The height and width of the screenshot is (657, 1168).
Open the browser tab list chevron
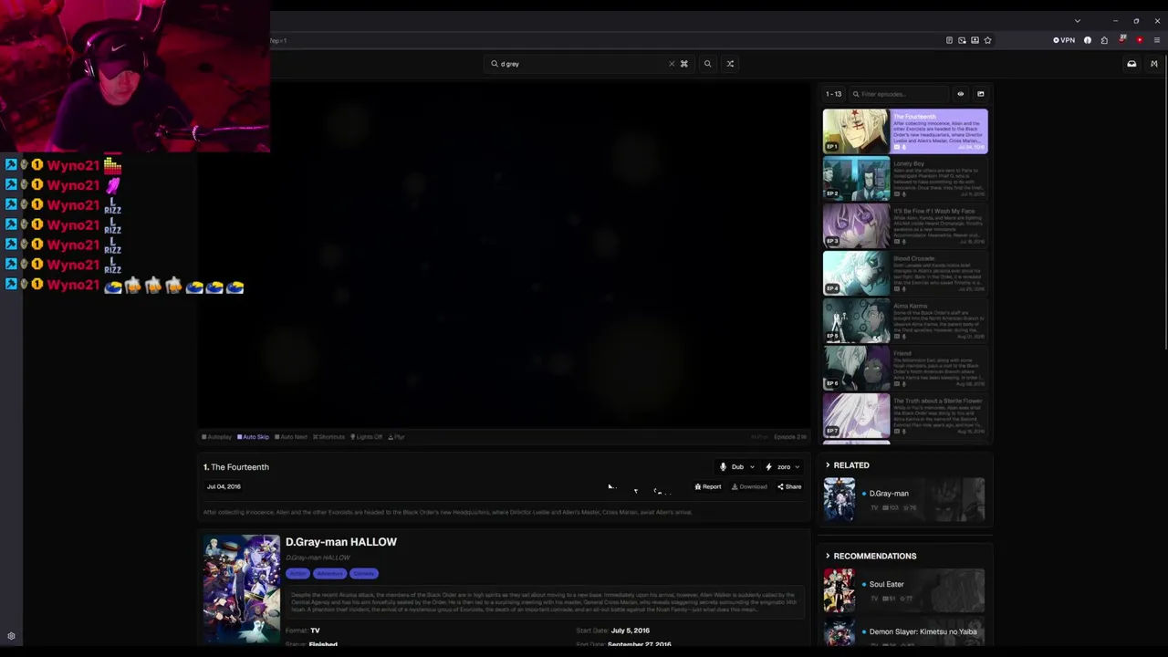[x=1078, y=21]
